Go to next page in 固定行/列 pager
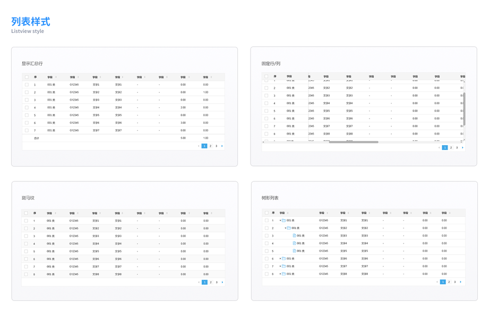490x319 pixels. coord(462,148)
